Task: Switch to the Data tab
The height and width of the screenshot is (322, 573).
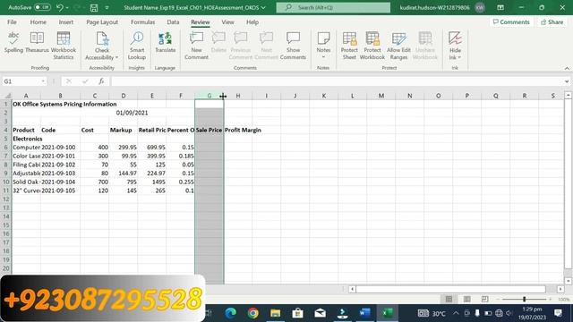Action: [173, 21]
